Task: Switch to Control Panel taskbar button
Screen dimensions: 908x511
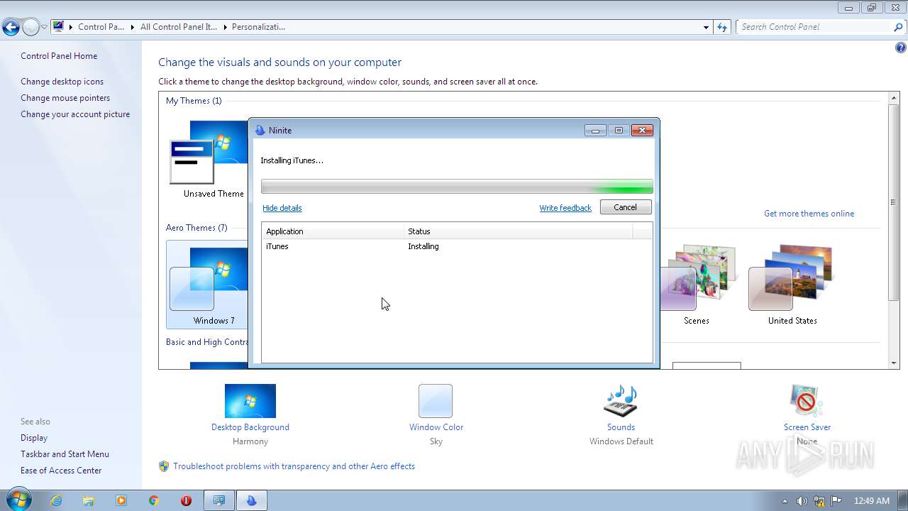Action: [x=219, y=500]
